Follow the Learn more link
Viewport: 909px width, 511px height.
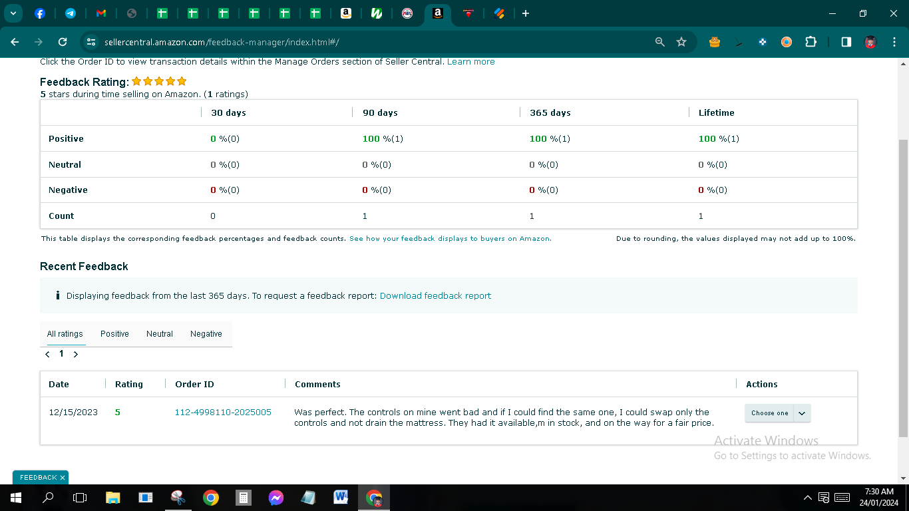pyautogui.click(x=470, y=62)
